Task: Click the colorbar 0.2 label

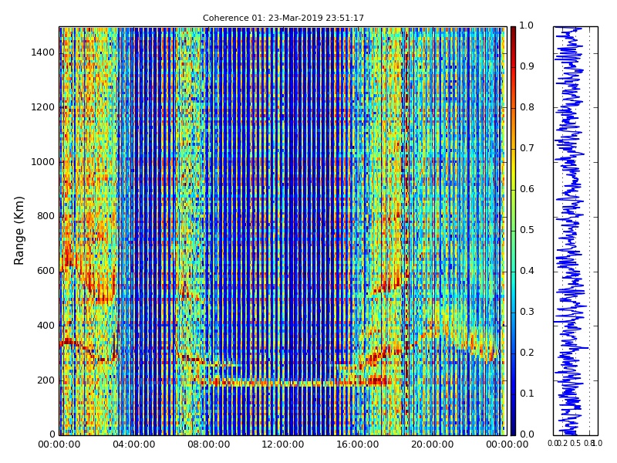Action: pos(527,353)
